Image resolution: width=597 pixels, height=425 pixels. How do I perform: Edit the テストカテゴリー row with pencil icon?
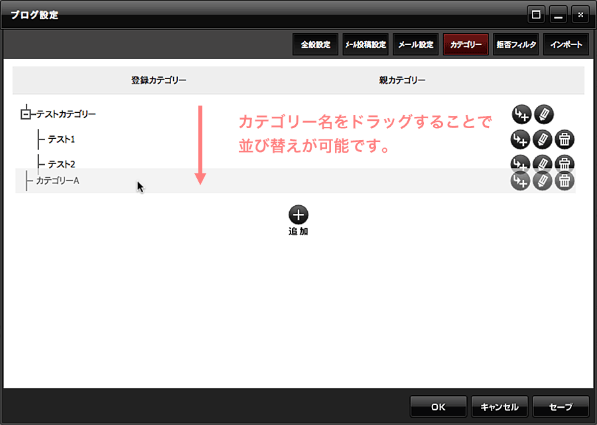click(544, 114)
